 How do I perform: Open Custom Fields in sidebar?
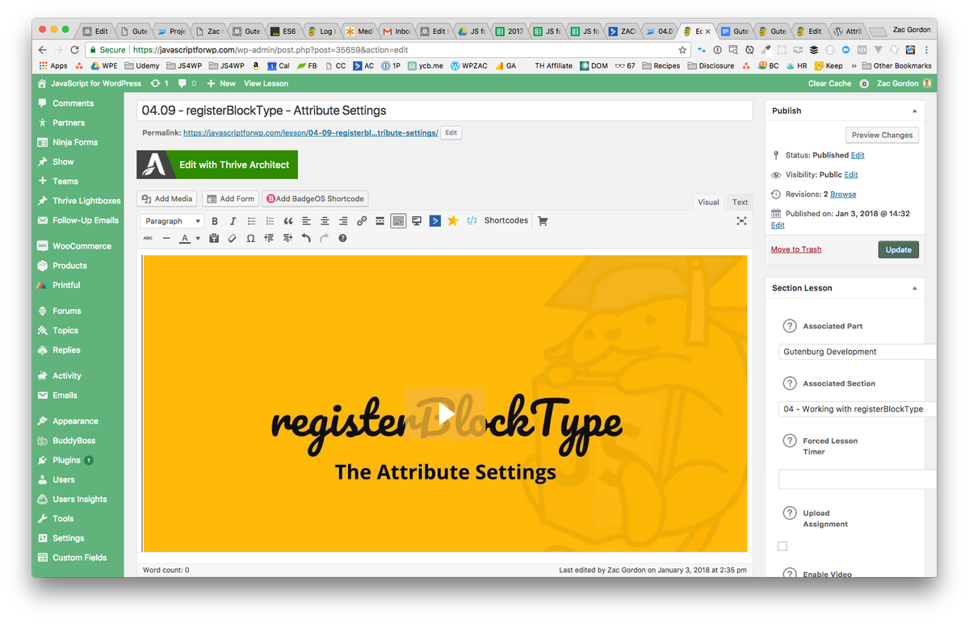[x=78, y=558]
